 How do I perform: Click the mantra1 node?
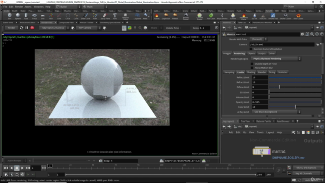point(262,151)
